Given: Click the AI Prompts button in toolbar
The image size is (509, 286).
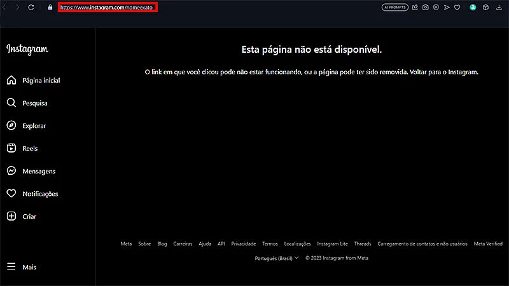Looking at the screenshot, I should point(394,7).
